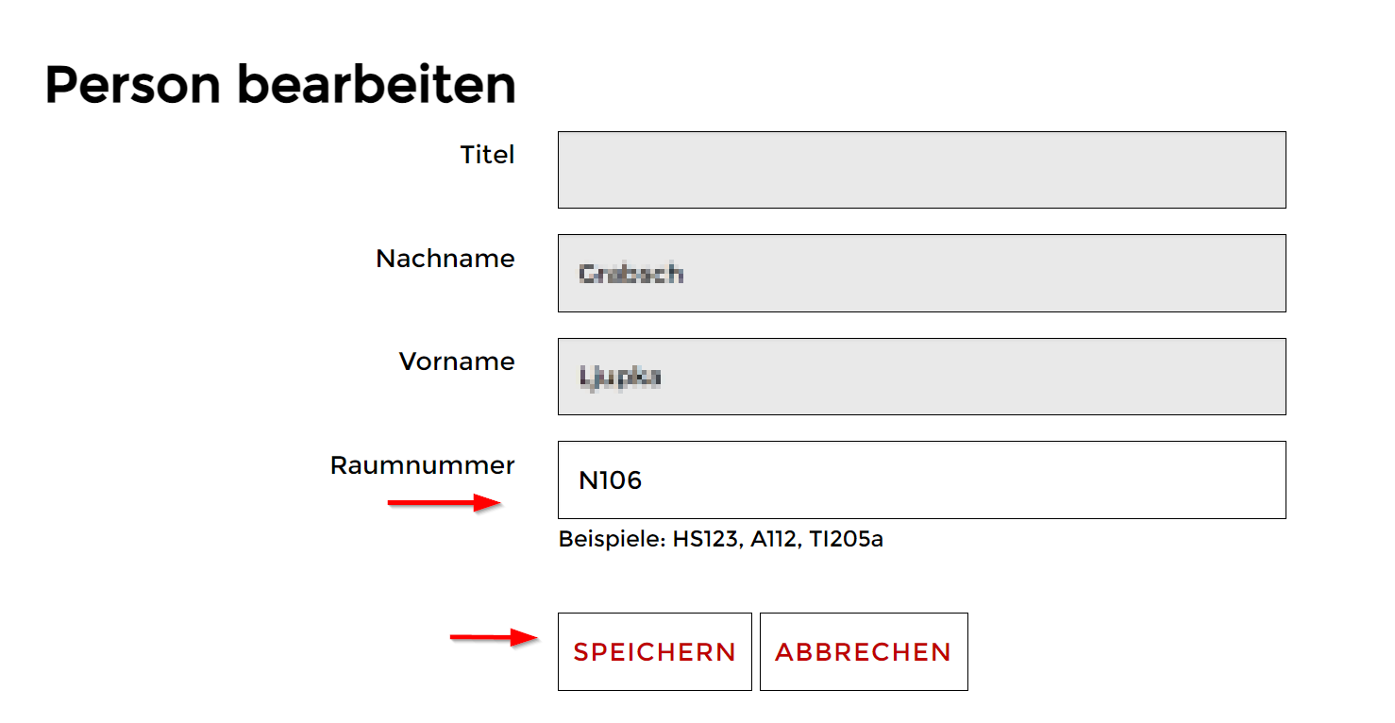Viewport: 1395px width, 723px height.
Task: Click the HS123 example room number
Action: (705, 540)
